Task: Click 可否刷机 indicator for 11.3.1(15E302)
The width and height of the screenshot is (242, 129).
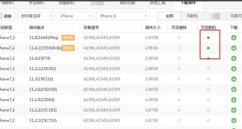Action: point(208,69)
